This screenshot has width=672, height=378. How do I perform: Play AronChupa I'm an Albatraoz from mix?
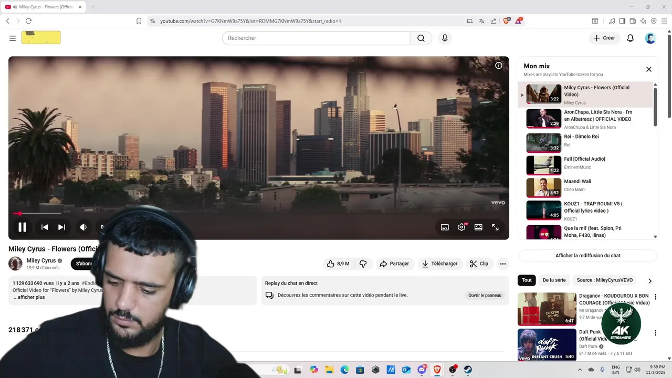(585, 119)
